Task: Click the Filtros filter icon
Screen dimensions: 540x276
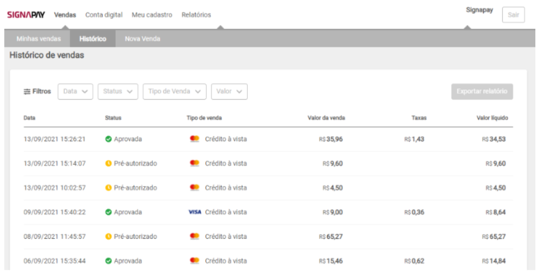Action: [27, 91]
